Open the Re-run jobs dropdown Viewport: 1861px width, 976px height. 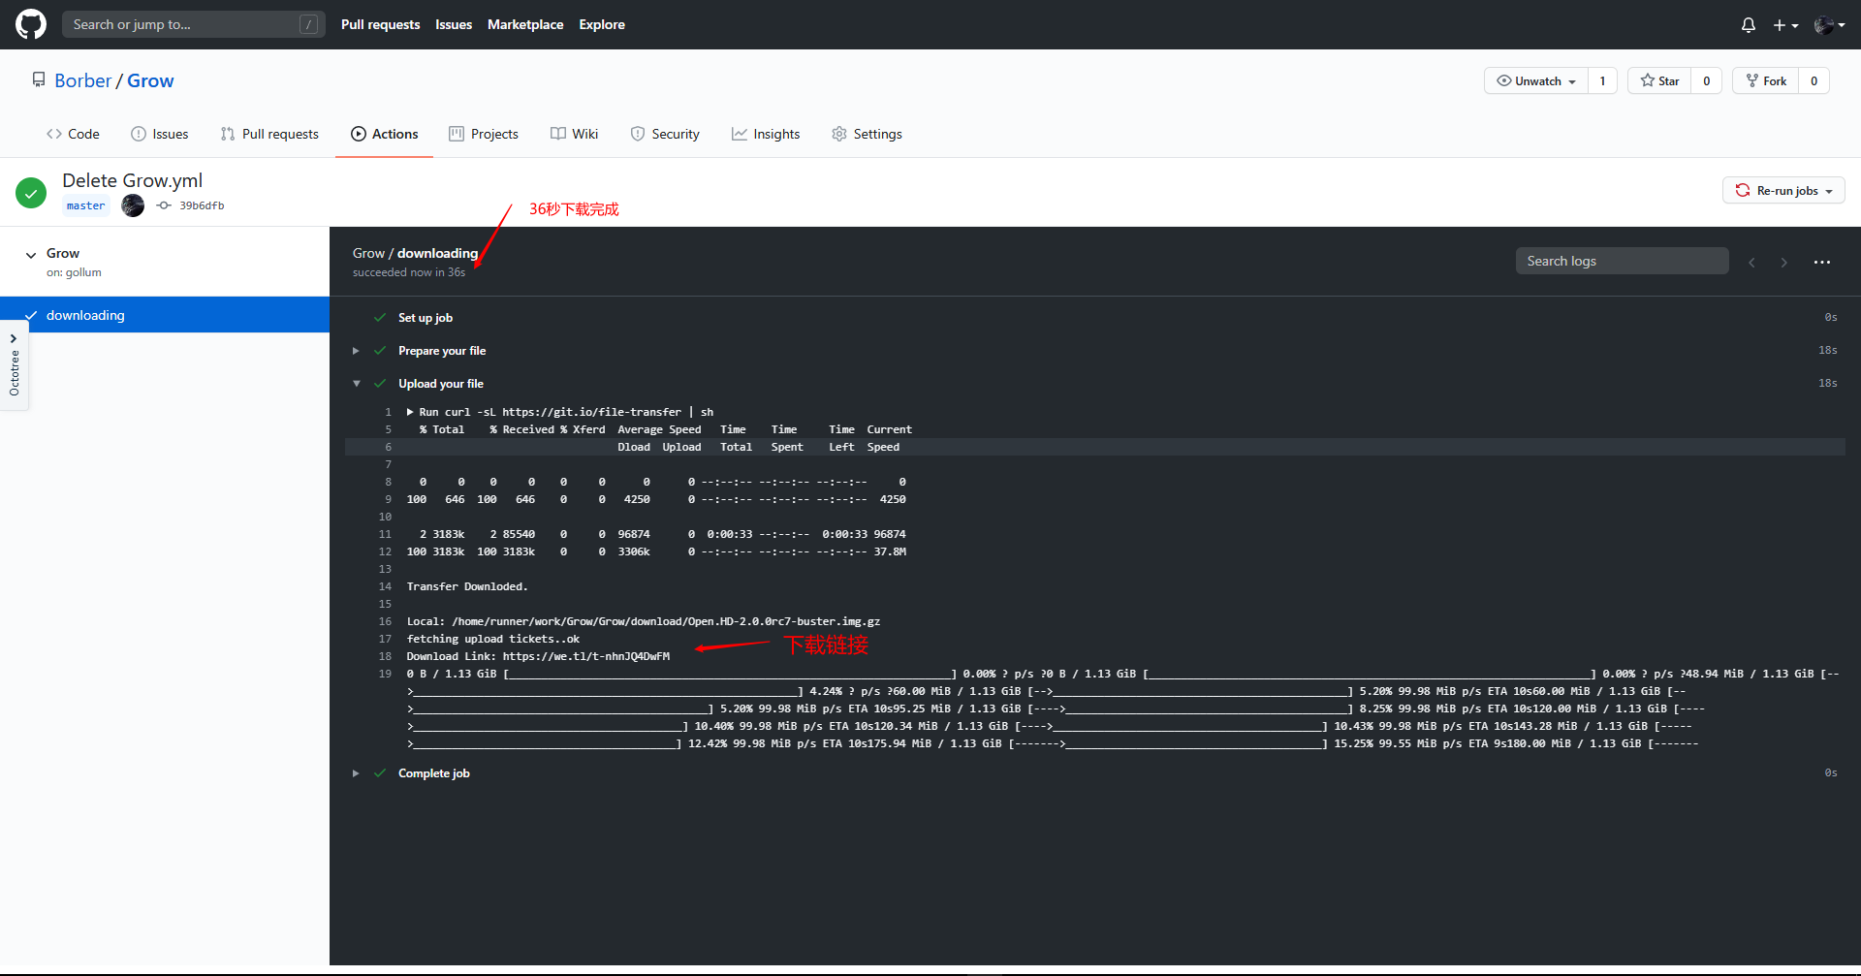1783,191
